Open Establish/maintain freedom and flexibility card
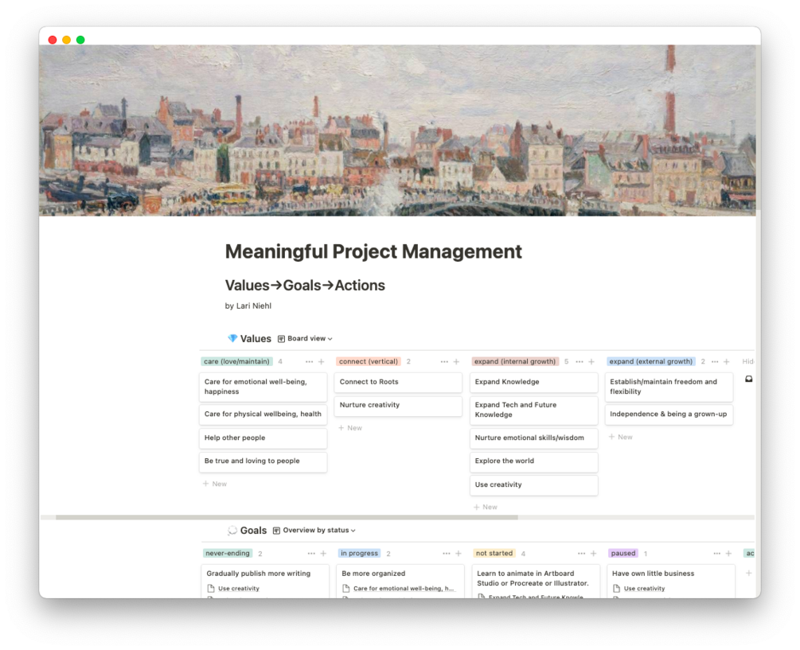 (x=669, y=387)
